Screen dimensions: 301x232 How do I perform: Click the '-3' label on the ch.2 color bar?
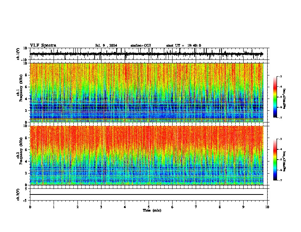tap(280, 139)
